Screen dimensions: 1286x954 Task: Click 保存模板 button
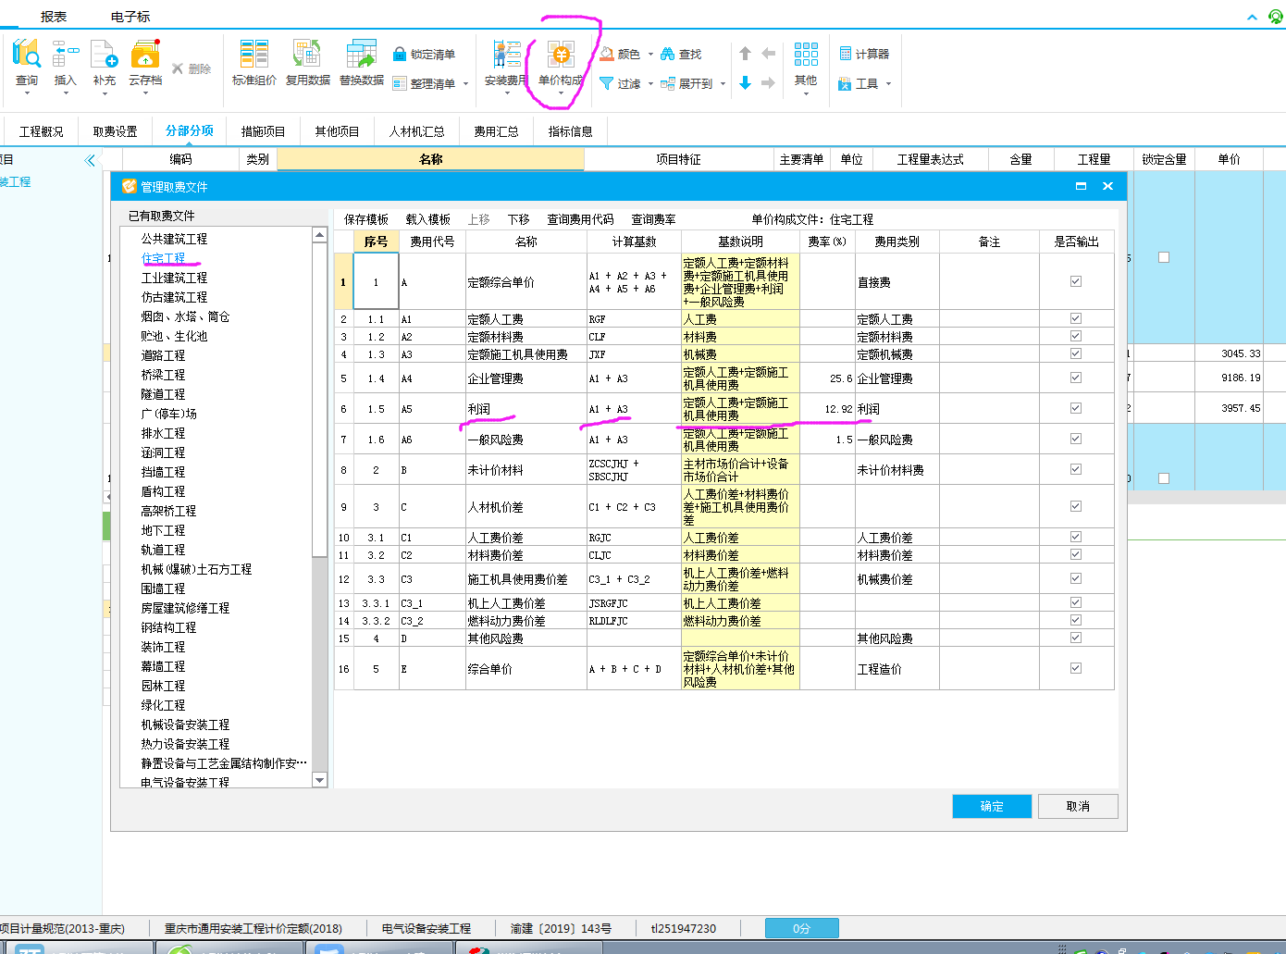click(366, 219)
